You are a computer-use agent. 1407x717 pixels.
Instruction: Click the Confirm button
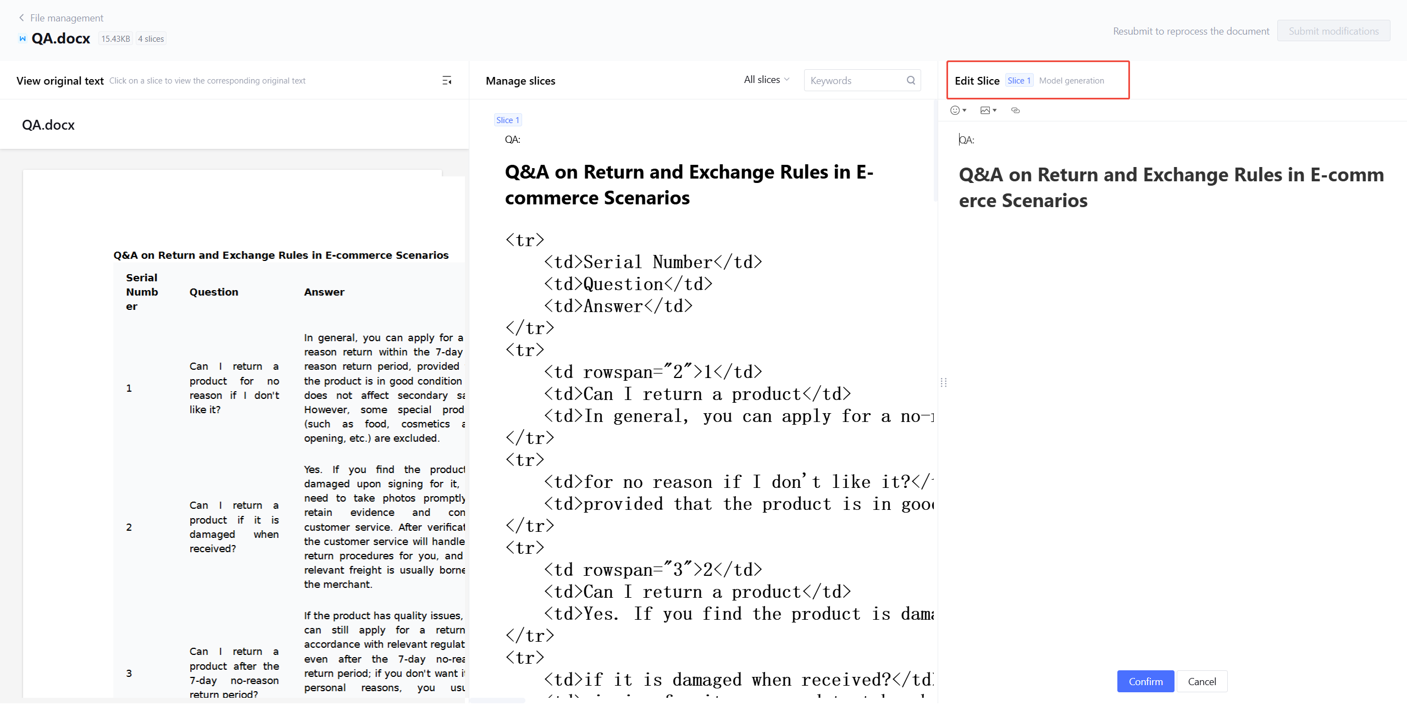tap(1145, 681)
